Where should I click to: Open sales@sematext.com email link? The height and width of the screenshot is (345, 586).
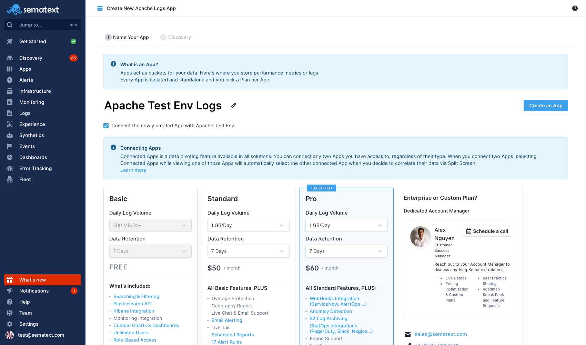pyautogui.click(x=441, y=334)
